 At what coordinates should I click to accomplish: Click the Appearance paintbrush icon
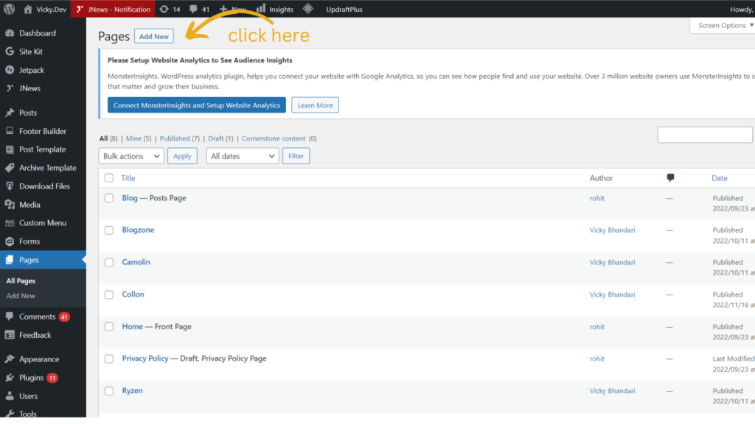tap(10, 359)
